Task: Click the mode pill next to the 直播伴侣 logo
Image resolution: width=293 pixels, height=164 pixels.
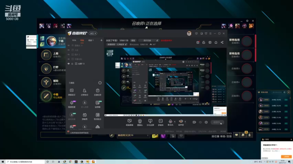Action: click(93, 34)
